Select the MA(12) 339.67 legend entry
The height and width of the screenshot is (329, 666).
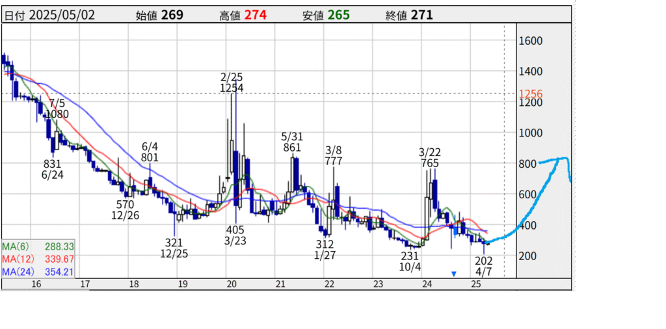click(x=38, y=259)
